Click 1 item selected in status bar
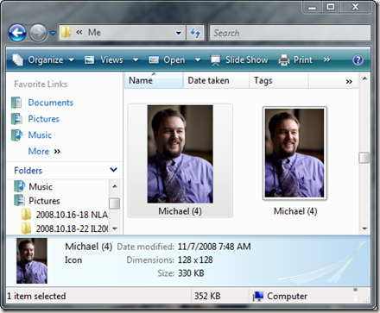Image resolution: width=380 pixels, height=313 pixels. pos(36,296)
